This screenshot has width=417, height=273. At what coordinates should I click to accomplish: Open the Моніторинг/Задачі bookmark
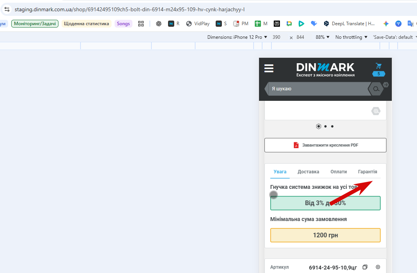(x=35, y=24)
